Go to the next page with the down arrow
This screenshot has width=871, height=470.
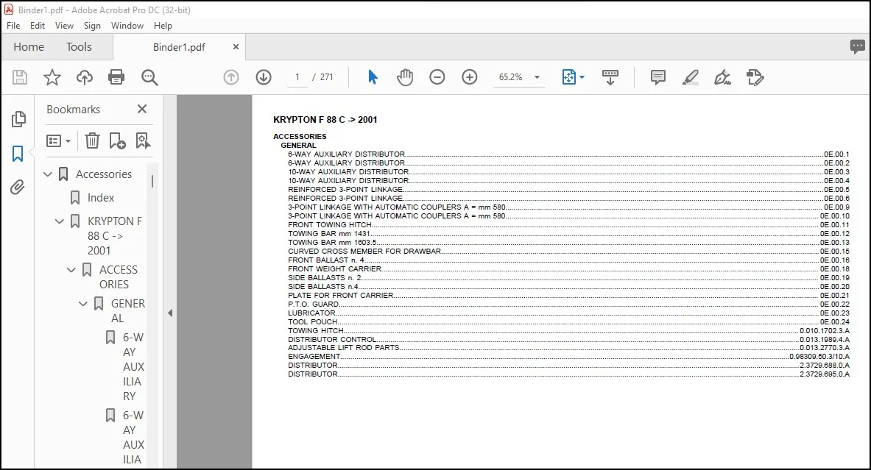point(264,77)
